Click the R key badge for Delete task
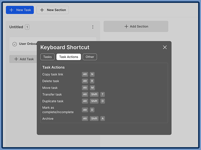 point(92,81)
